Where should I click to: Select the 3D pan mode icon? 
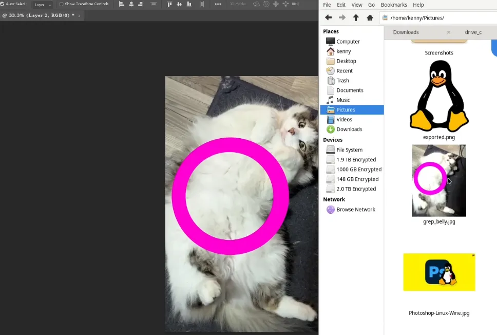[276, 4]
